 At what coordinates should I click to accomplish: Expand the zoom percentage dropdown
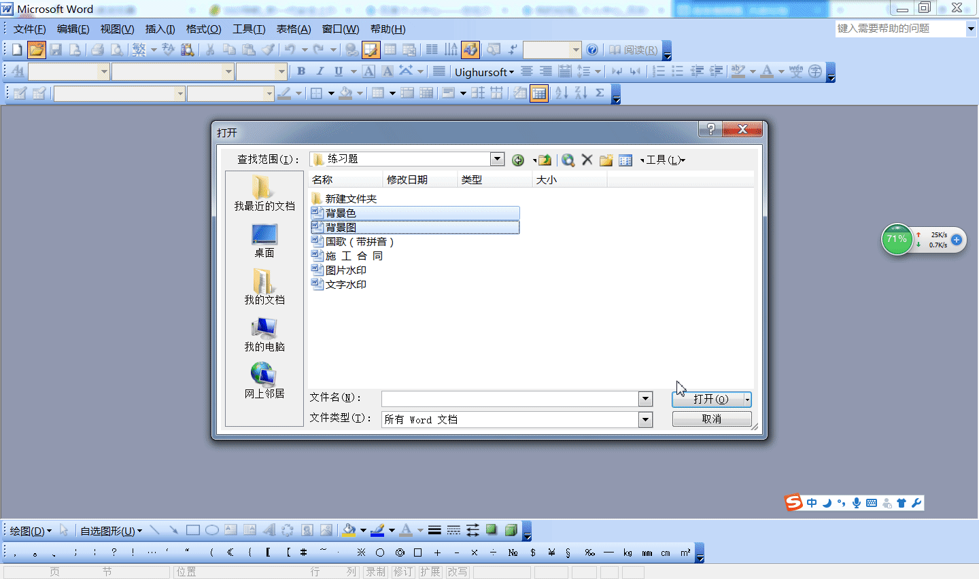tap(576, 50)
